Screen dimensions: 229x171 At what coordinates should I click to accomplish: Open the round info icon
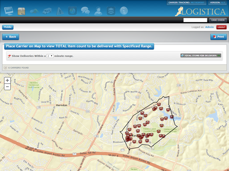pos(124,11)
